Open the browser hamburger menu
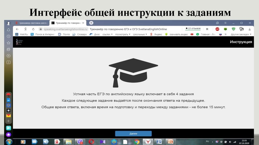 pyautogui.click(x=225, y=23)
